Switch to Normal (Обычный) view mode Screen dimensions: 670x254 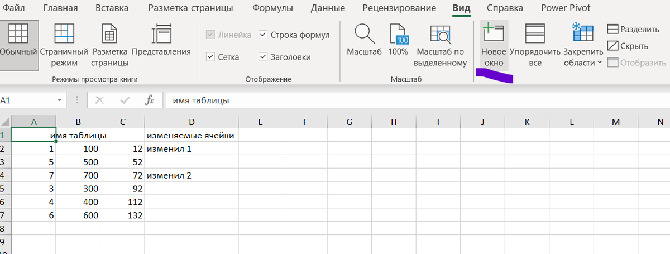coord(18,44)
